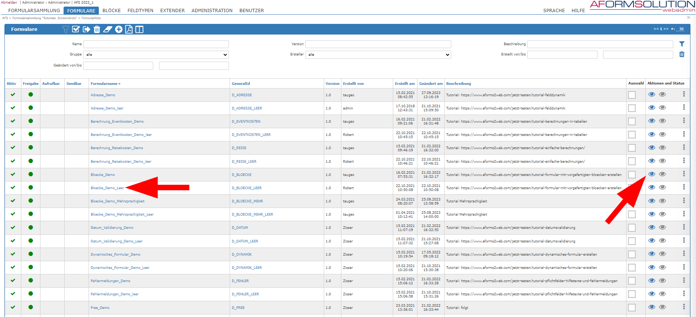Toggle the Aktiv checkmark for Adresse_Demo
The height and width of the screenshot is (317, 696).
tap(13, 94)
